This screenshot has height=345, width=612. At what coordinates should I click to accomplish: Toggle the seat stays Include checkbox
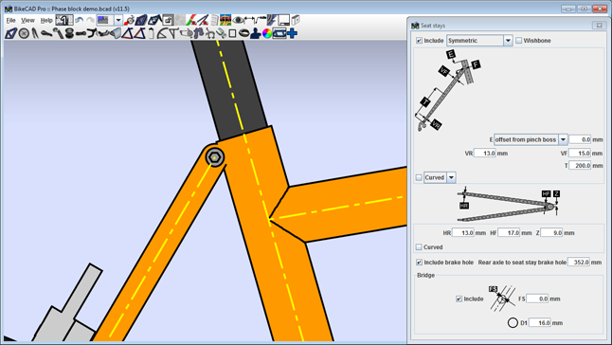tap(419, 41)
